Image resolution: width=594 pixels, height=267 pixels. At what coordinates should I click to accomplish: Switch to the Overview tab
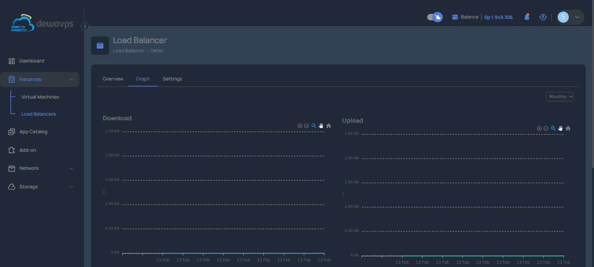[113, 79]
